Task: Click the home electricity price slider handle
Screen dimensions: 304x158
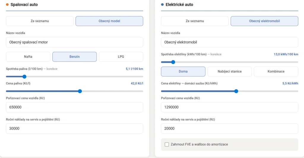Action: tap(236, 91)
